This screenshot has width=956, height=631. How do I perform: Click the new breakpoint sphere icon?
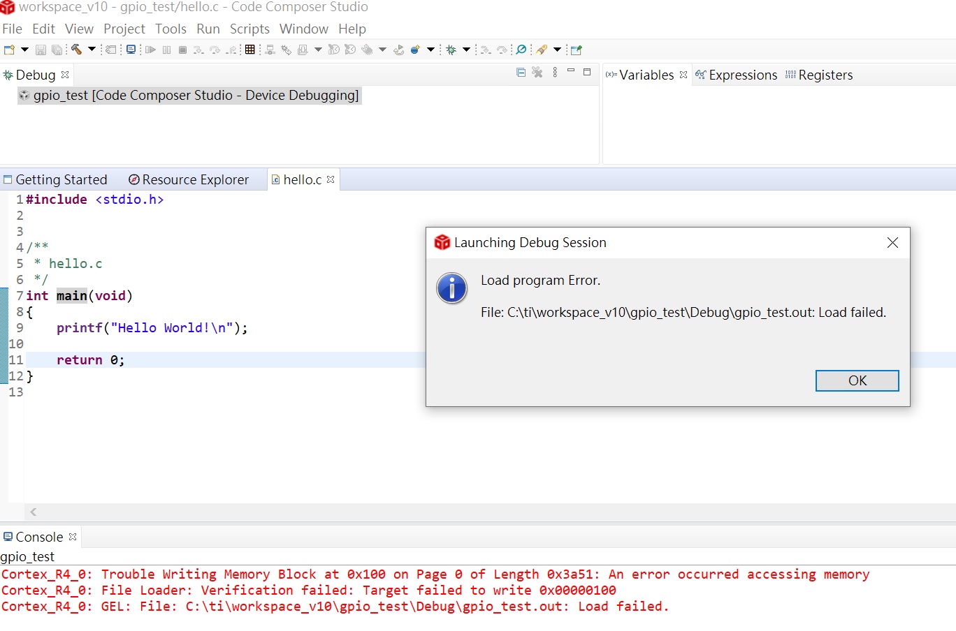click(x=415, y=50)
